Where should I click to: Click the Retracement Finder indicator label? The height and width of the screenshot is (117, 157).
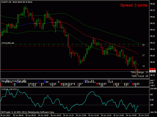[x=14, y=81]
